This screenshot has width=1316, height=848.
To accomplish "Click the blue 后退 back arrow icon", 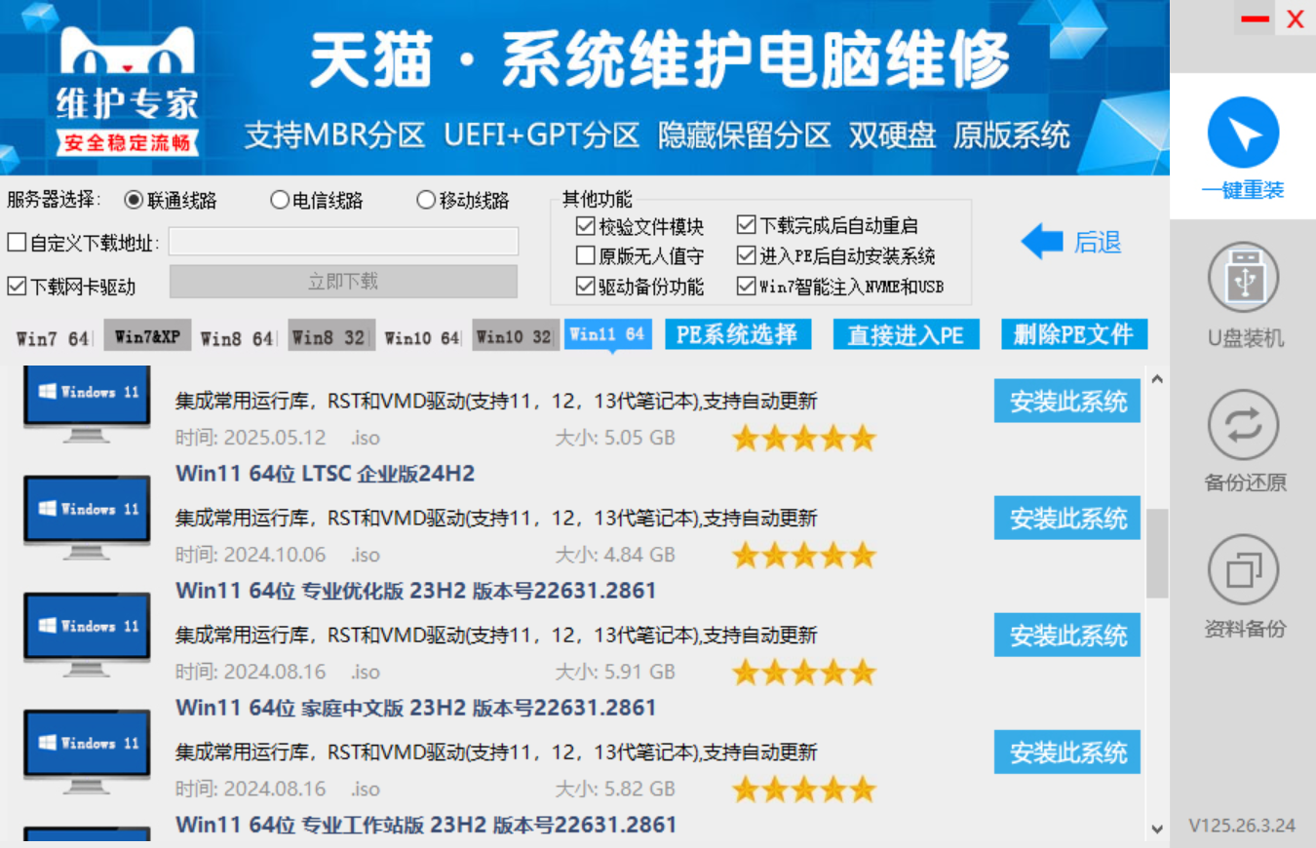I will point(1042,242).
